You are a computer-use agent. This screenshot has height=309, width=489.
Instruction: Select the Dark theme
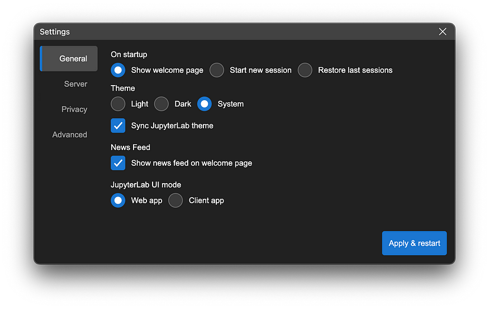coord(162,104)
